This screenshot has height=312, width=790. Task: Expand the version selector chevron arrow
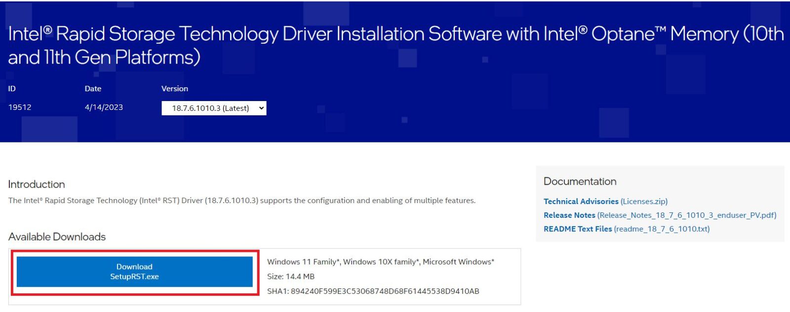[x=261, y=108]
